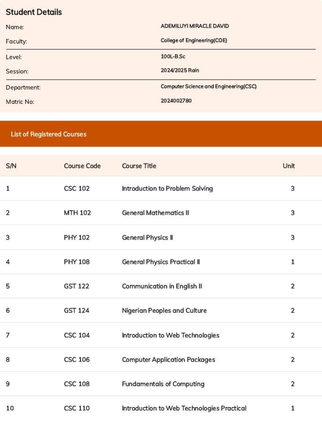Click 'Introduction to Problem Solving' title
This screenshot has height=430, width=322.
click(167, 189)
